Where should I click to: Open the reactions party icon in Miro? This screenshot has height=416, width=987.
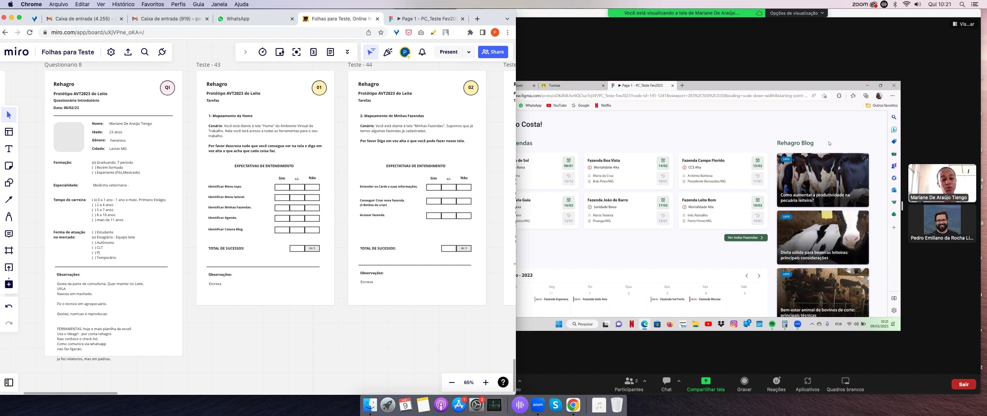coord(388,52)
